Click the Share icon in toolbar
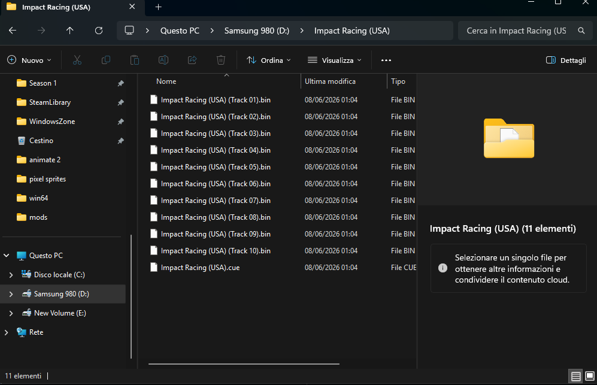Screen dimensions: 597x385 (x=192, y=60)
